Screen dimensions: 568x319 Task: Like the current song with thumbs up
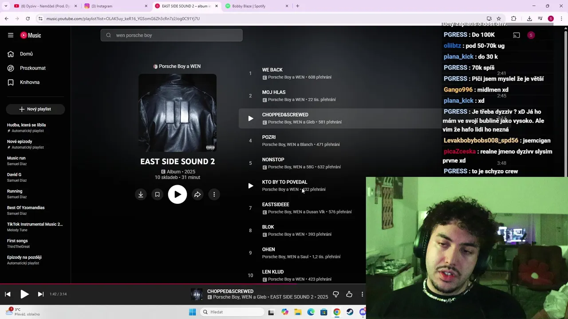coord(349,294)
